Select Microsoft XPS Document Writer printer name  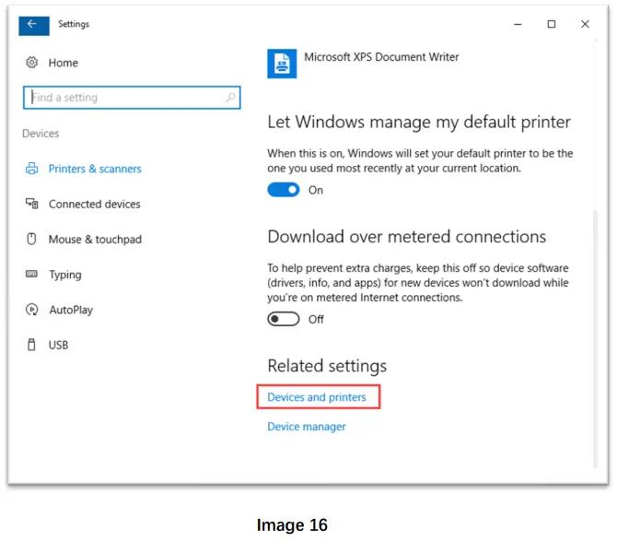[381, 57]
